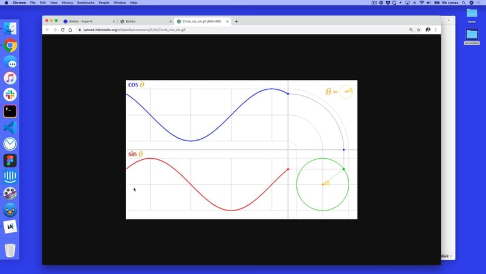The height and width of the screenshot is (274, 486).
Task: Open the Chrome profile avatar
Action: click(428, 30)
